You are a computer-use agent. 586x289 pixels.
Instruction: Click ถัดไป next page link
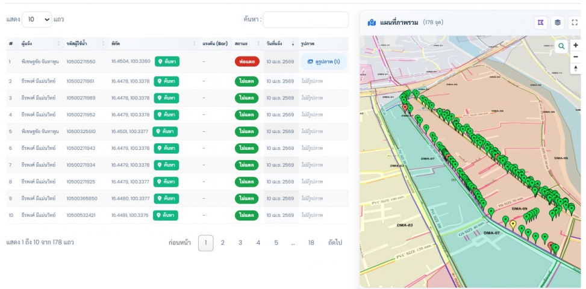[335, 243]
